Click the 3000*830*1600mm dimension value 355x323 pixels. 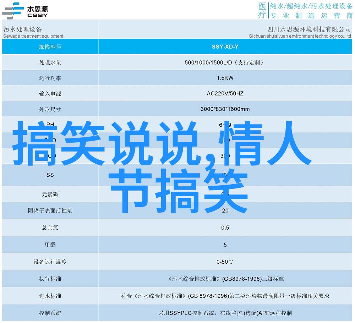point(225,109)
